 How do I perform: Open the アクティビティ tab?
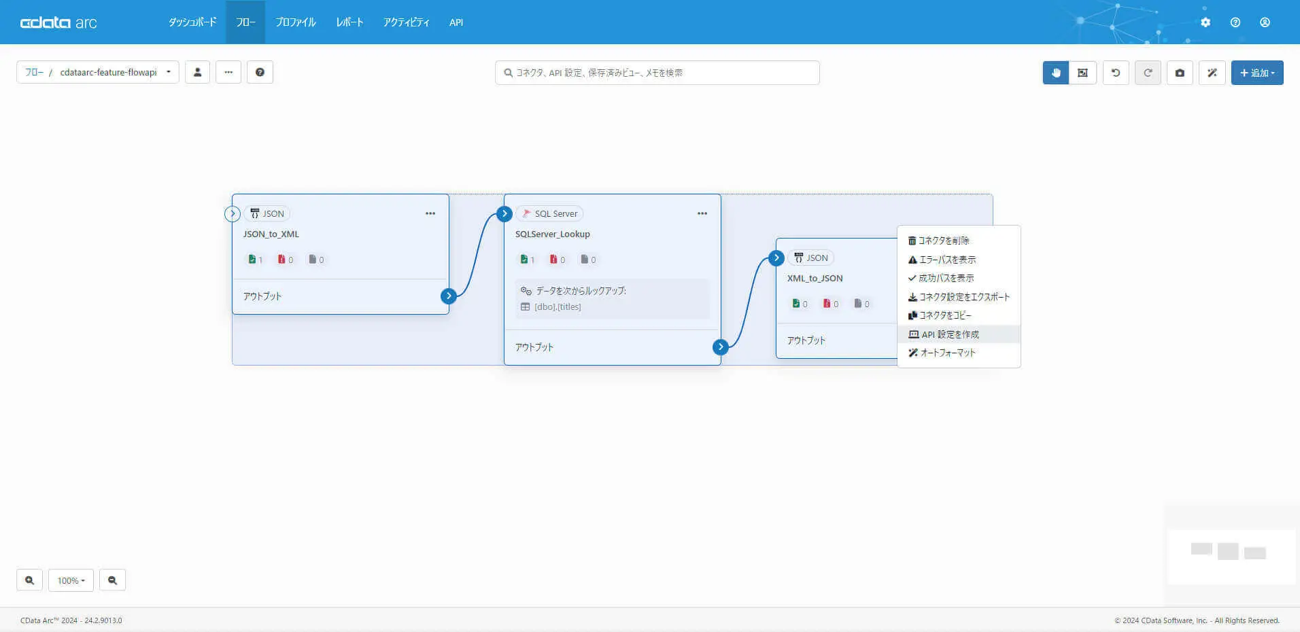coord(406,22)
